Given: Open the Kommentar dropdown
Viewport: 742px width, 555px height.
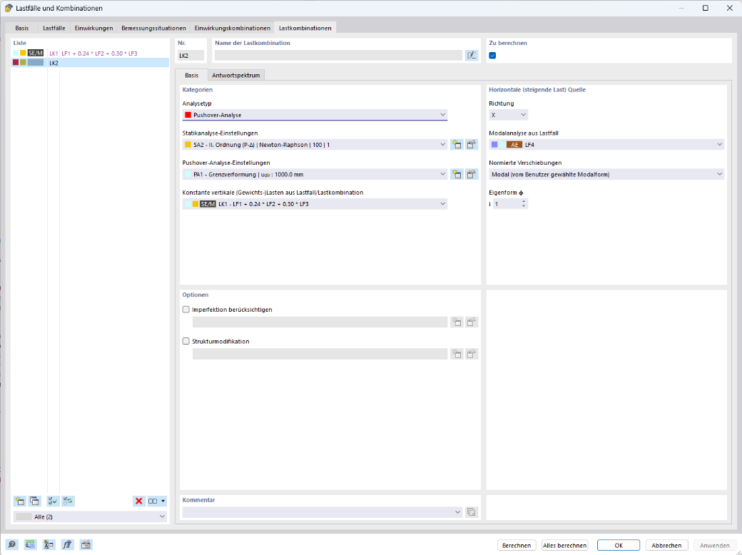Looking at the screenshot, I should 322,512.
